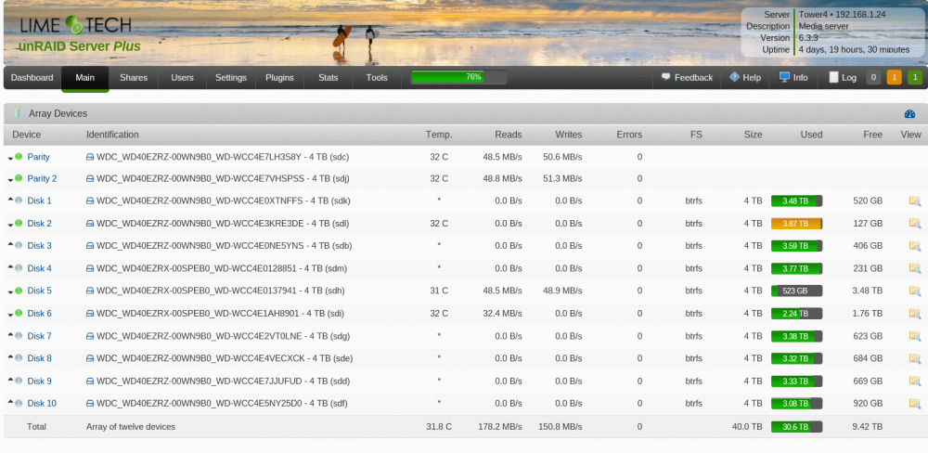Click Disk 4 grey status ball

[x=19, y=267]
